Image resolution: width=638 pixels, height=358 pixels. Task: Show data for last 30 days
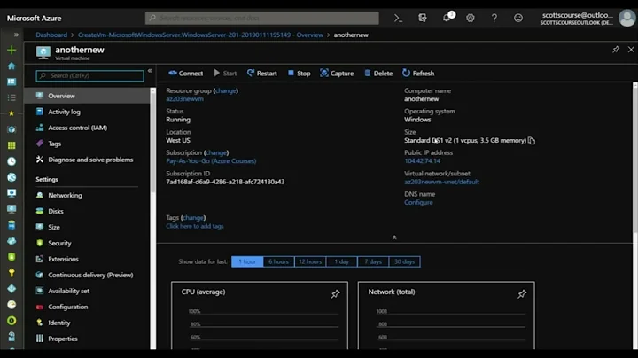[x=404, y=261]
